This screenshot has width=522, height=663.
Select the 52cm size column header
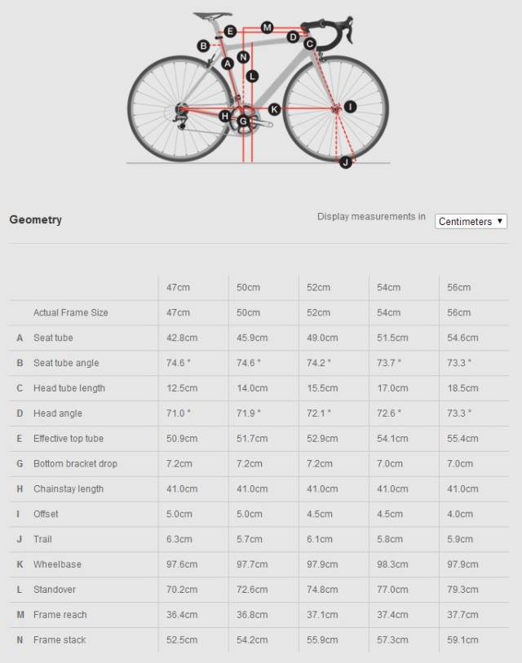click(318, 288)
